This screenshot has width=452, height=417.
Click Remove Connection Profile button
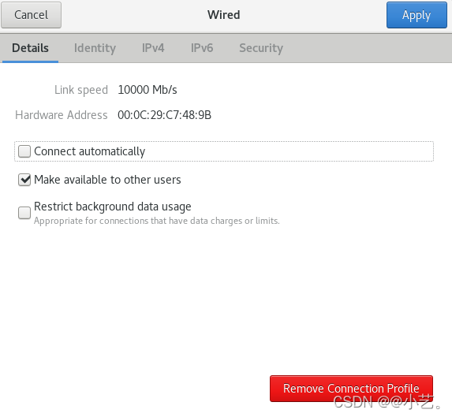point(351,389)
